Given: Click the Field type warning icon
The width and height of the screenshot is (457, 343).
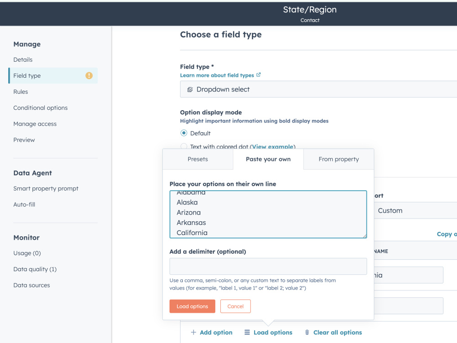Looking at the screenshot, I should click(89, 75).
